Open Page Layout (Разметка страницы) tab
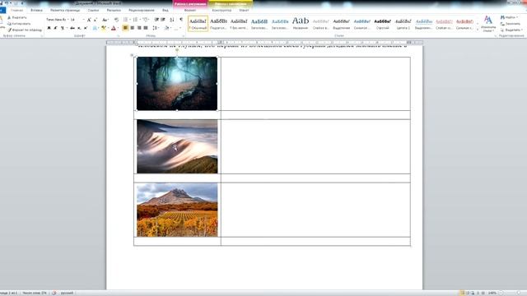This screenshot has width=527, height=296. [65, 11]
